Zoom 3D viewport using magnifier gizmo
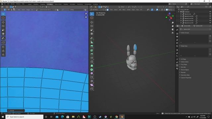The height and width of the screenshot is (119, 212). coord(173,23)
